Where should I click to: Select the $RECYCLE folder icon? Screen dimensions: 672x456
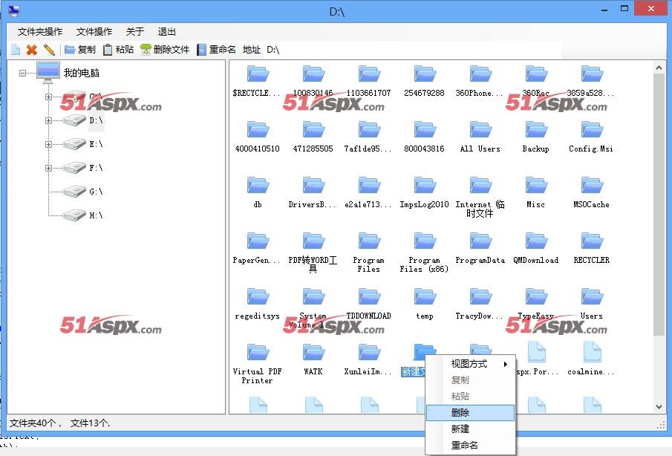pos(258,74)
